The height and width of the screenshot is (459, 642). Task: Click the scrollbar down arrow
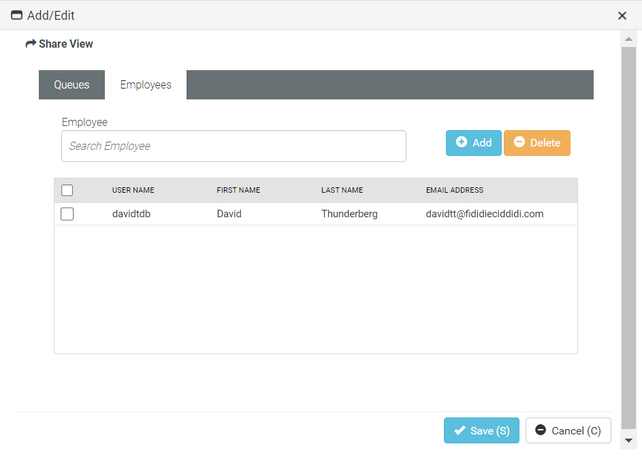coord(628,441)
